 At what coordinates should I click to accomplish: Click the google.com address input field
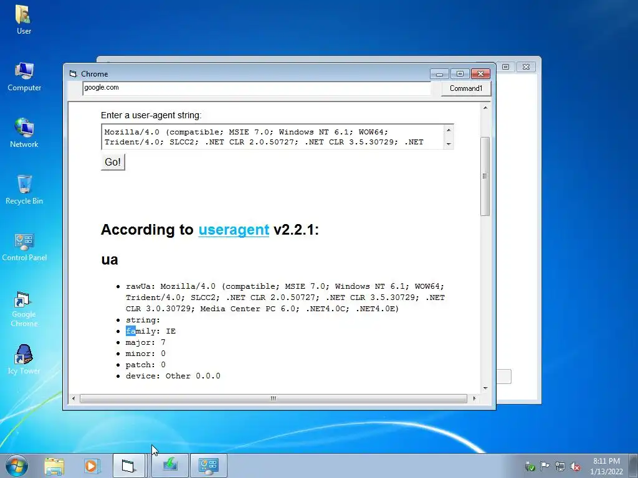[256, 88]
